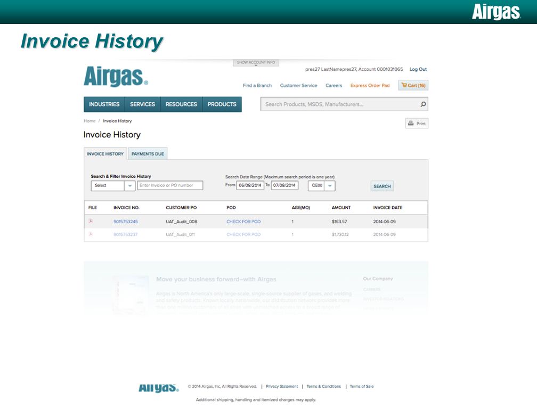Open Find a Branch link
537x409 pixels.
(x=257, y=86)
